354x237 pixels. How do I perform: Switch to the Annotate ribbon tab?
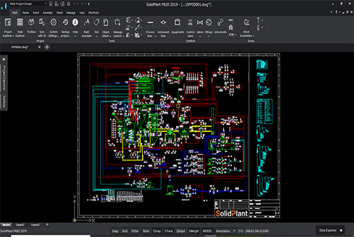(48, 13)
